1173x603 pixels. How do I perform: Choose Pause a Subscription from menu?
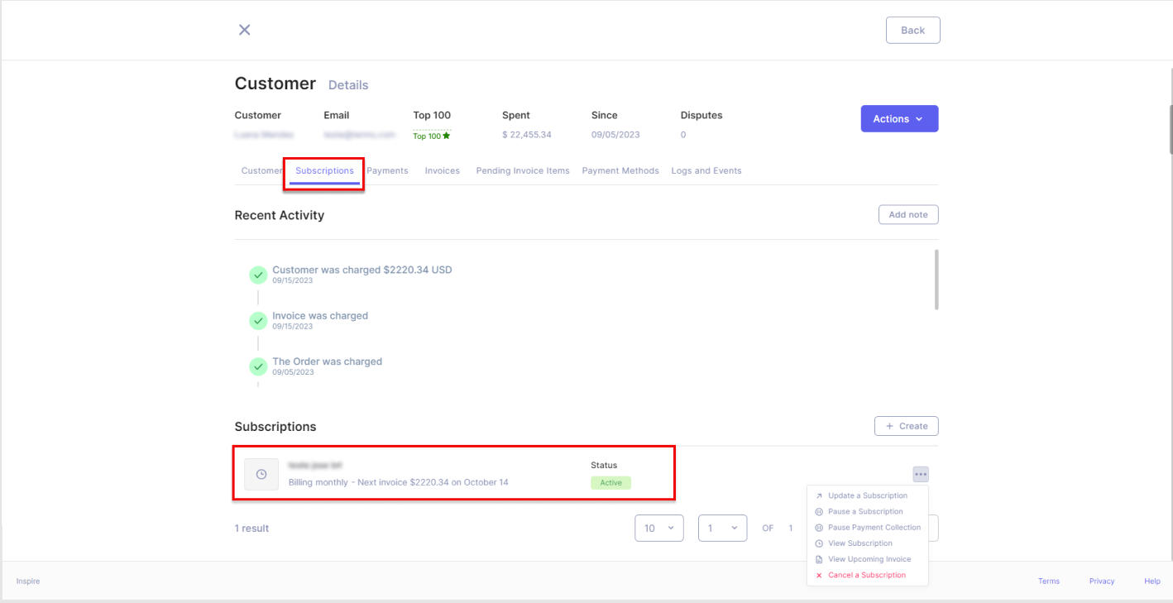coord(864,511)
